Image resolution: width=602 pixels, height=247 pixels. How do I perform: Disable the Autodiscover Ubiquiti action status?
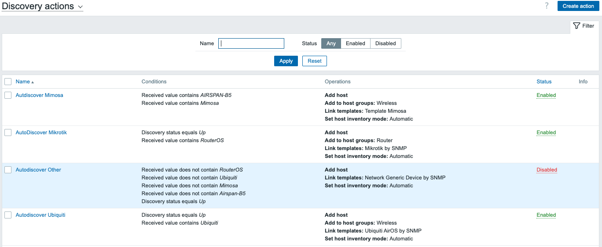(x=546, y=215)
